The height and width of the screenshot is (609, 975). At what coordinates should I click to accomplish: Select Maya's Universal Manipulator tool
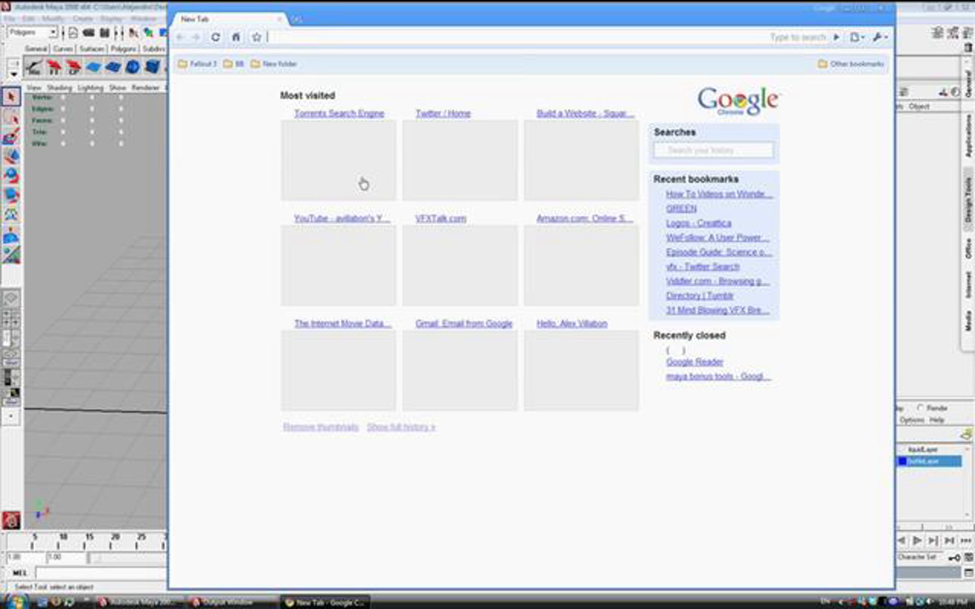11,215
